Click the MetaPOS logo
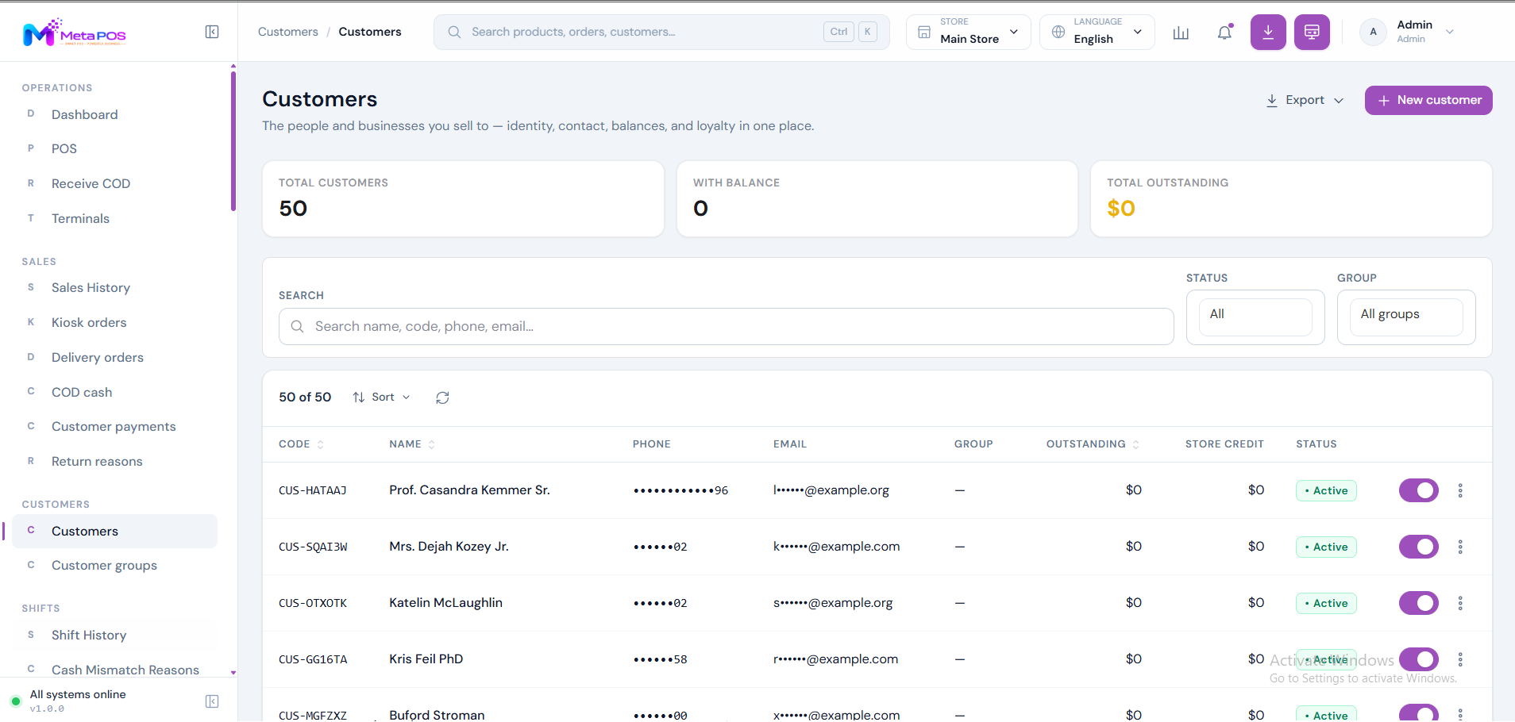This screenshot has height=722, width=1515. [x=75, y=33]
